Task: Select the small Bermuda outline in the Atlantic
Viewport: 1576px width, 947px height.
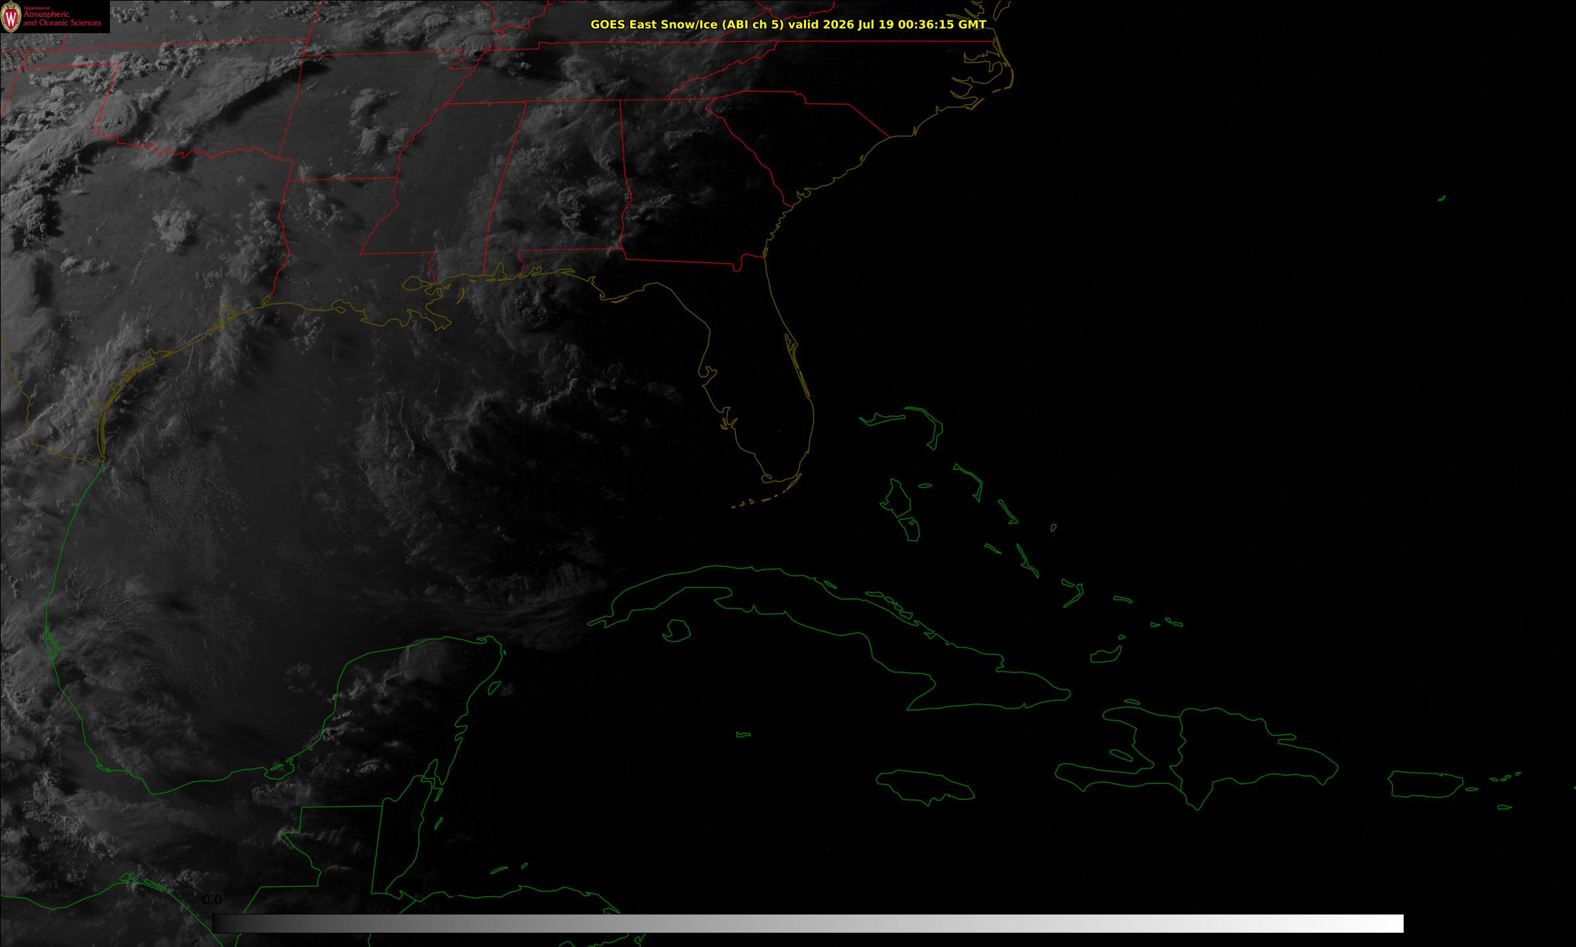Action: 1442,199
